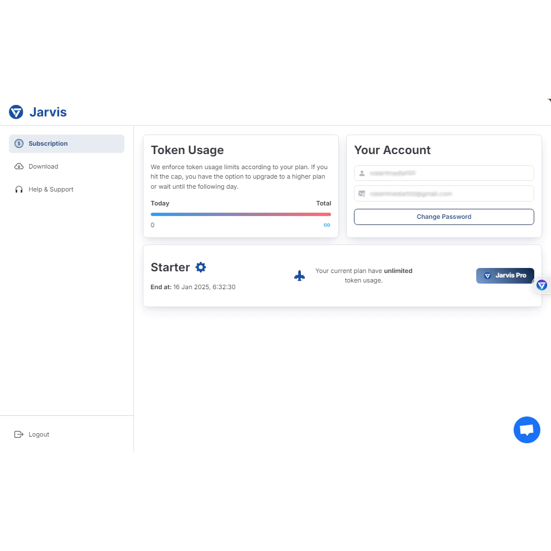Open Help & Support page
The width and height of the screenshot is (551, 551).
(51, 189)
